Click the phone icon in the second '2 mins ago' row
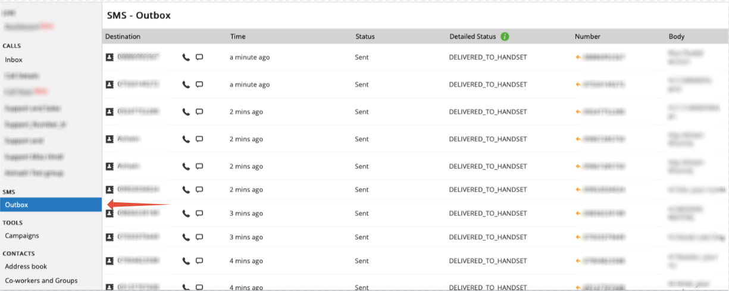This screenshot has width=729, height=291. 186,139
